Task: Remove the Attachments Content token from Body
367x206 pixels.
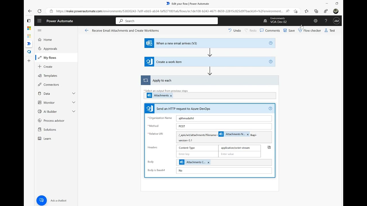Action: (x=208, y=162)
